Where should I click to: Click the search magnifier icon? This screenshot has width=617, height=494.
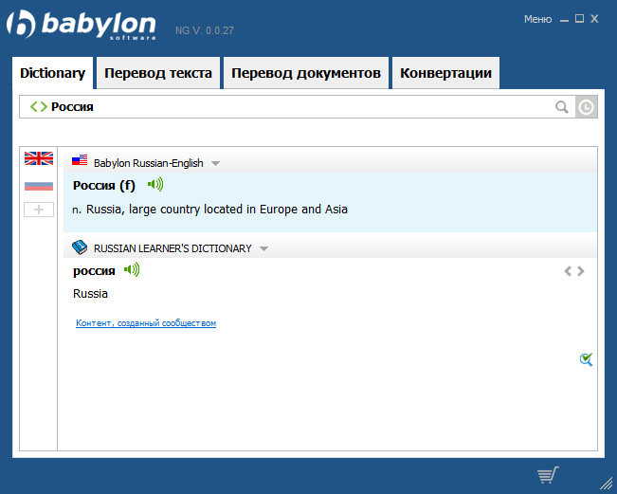point(562,107)
